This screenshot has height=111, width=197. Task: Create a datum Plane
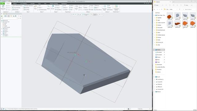click(x=35, y=7)
